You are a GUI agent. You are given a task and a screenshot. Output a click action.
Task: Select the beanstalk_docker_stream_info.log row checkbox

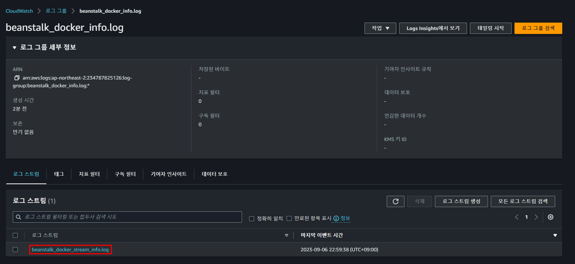coord(15,250)
